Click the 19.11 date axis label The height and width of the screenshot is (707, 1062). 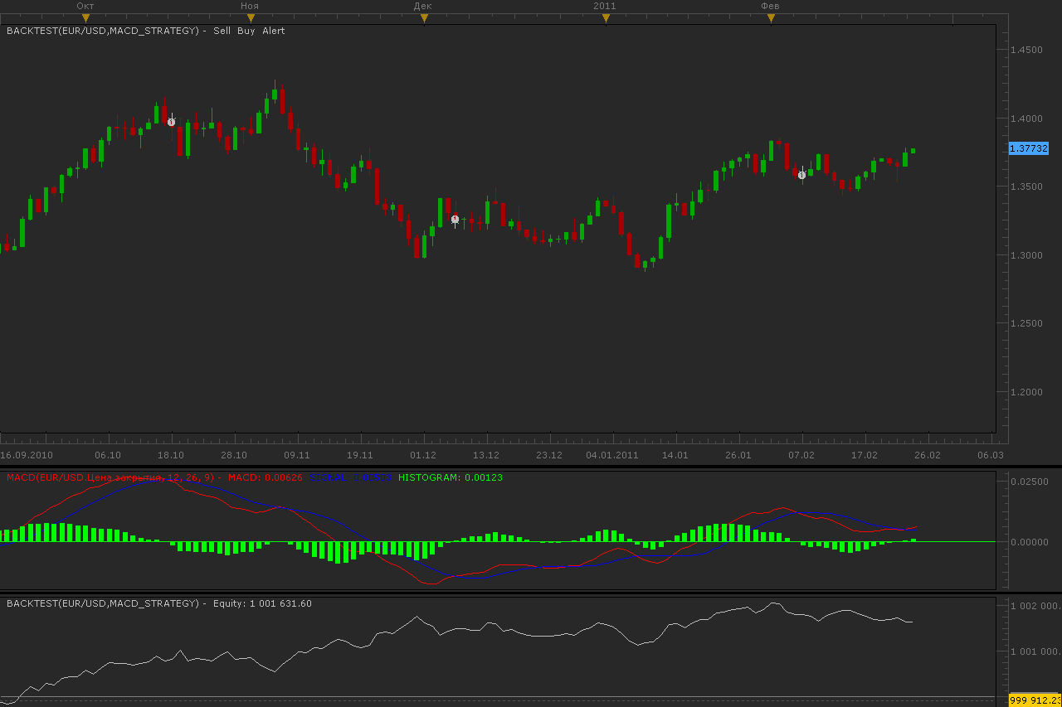(x=360, y=455)
